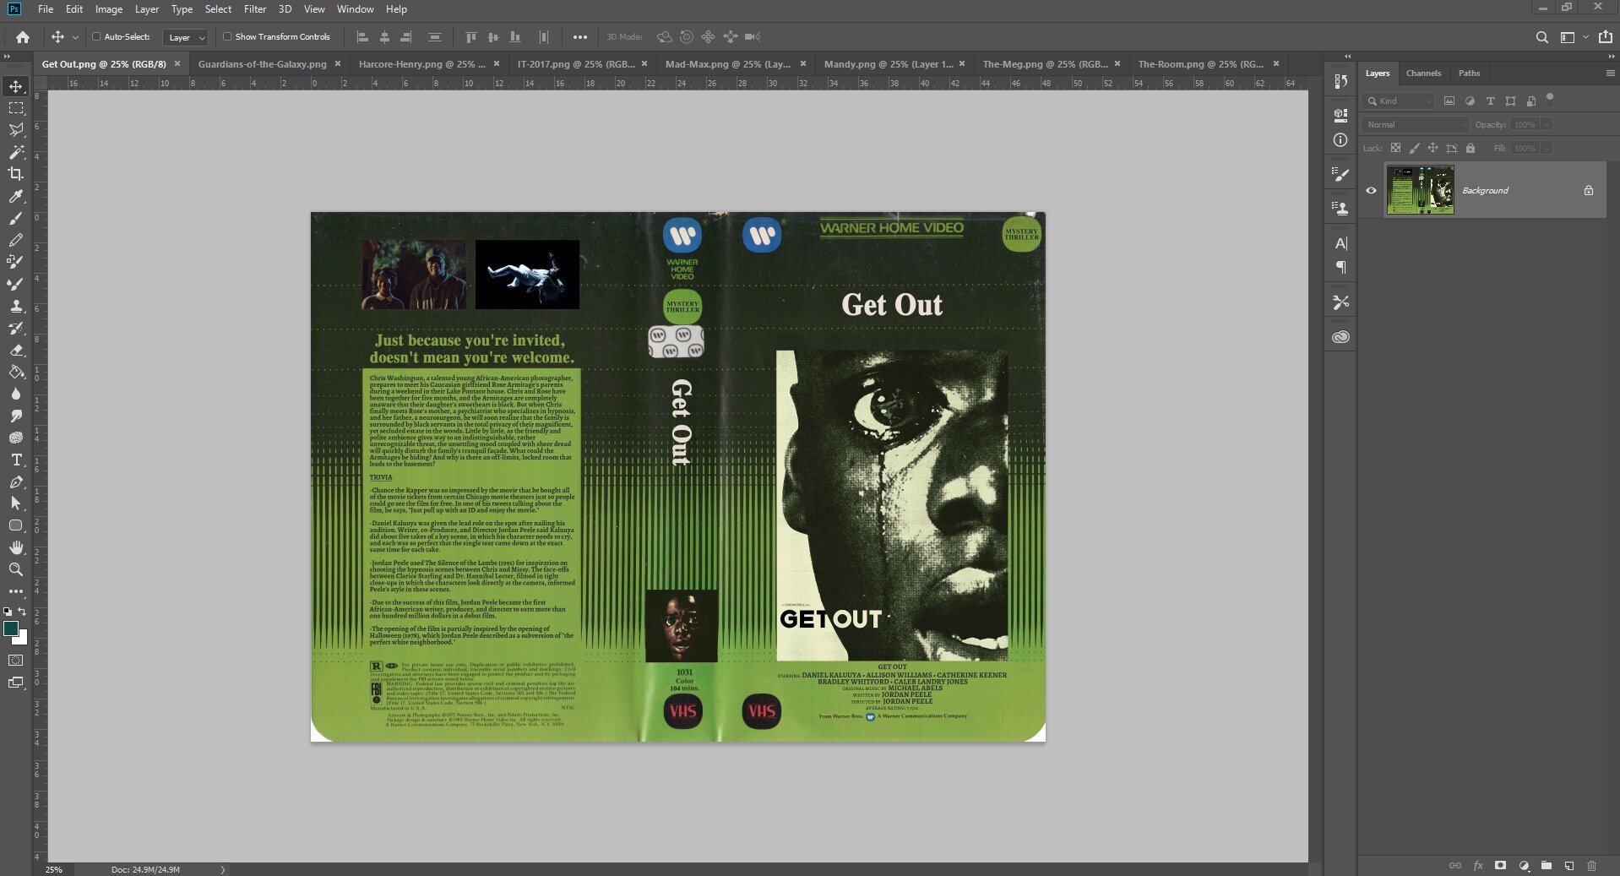Select the Move tool
The width and height of the screenshot is (1620, 876).
click(15, 85)
